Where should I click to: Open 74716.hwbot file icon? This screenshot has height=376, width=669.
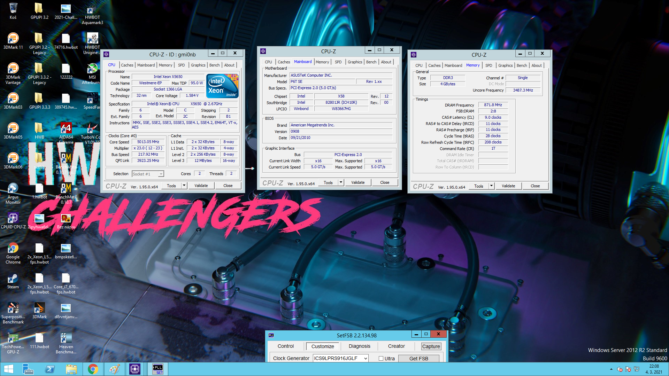pos(66,41)
